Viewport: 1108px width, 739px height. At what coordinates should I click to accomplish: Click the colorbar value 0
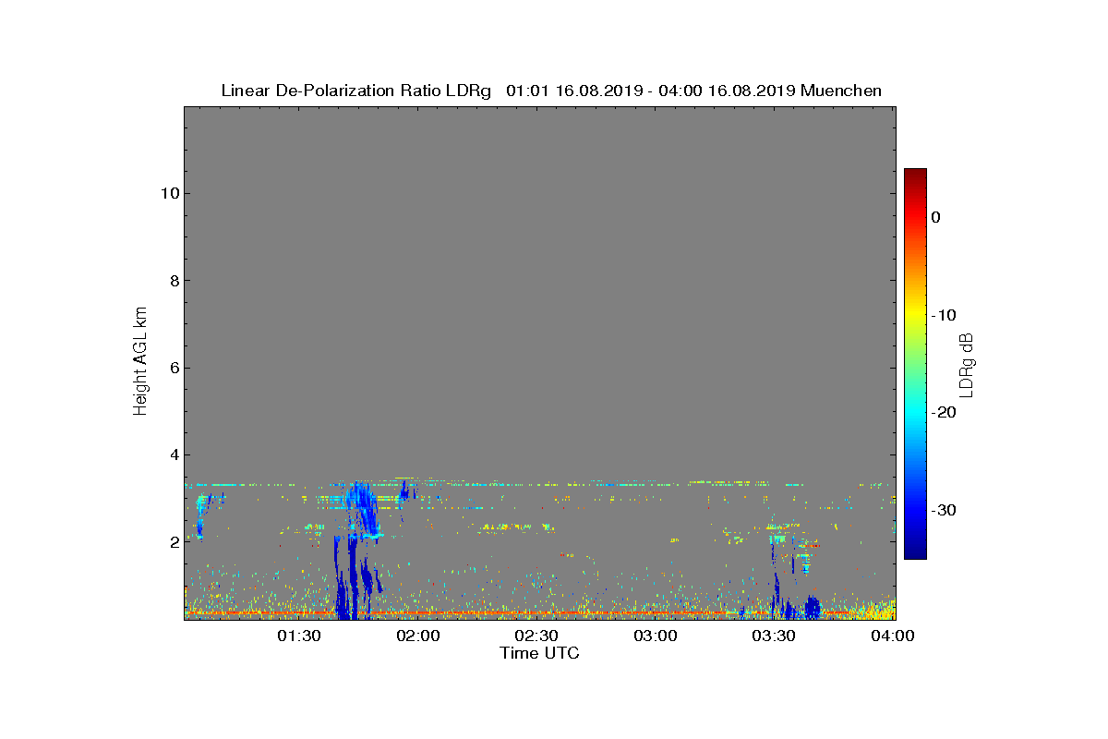click(936, 217)
